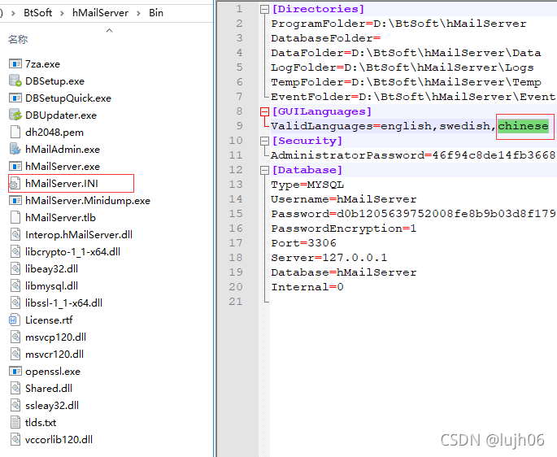Screen dimensions: 557x457
Task: Click the tlds.txt text file icon
Action: coord(15,422)
